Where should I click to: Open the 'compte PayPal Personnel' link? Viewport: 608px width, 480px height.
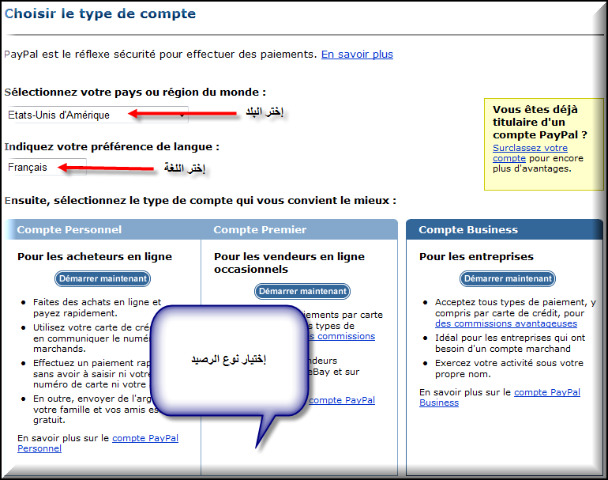click(98, 443)
